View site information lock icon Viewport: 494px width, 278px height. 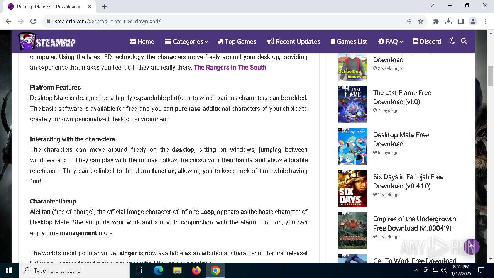pyautogui.click(x=49, y=21)
